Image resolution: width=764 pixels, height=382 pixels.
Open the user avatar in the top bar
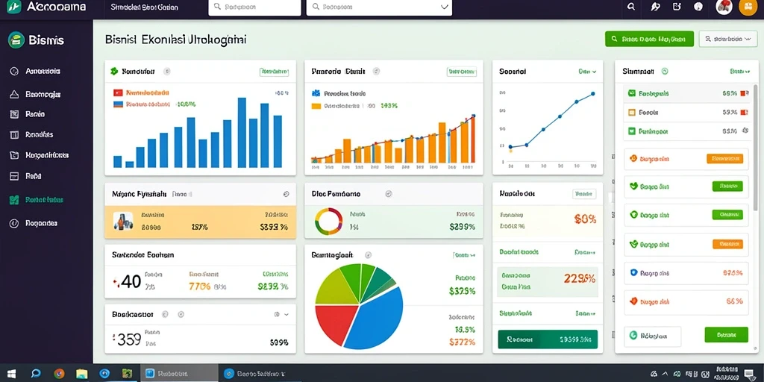724,7
